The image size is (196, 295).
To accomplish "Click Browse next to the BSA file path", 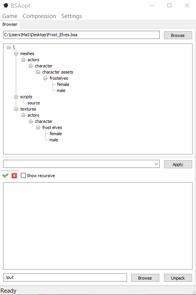I will coord(178,35).
